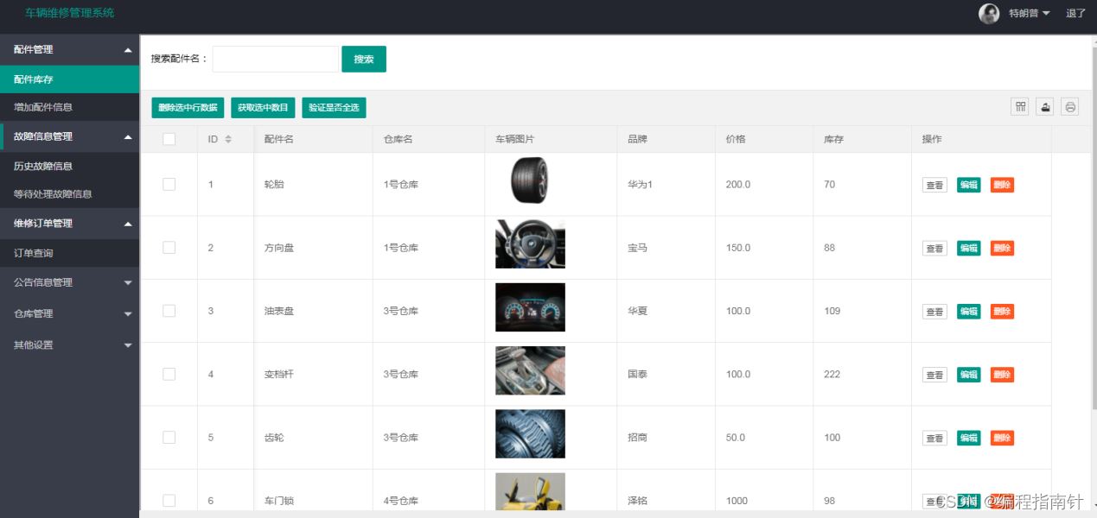
Task: Sort table by ID column arrows
Action: click(228, 139)
